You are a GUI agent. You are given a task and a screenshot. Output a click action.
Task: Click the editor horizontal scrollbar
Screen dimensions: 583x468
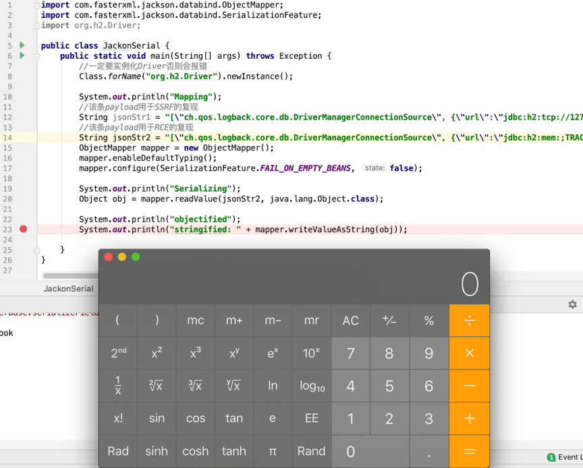[71, 276]
